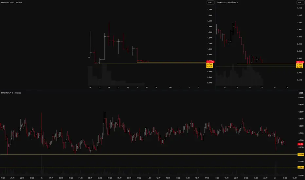Click the 28 date label on the 4h time axis
The height and width of the screenshot is (180, 305).
click(x=275, y=88)
